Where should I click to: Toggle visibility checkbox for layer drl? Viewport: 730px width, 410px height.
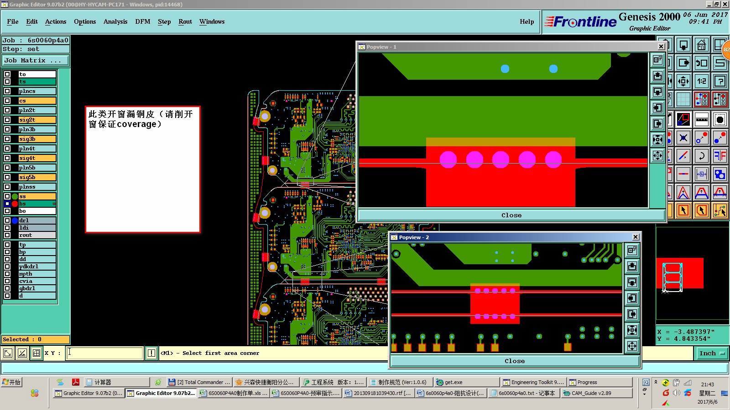[7, 220]
